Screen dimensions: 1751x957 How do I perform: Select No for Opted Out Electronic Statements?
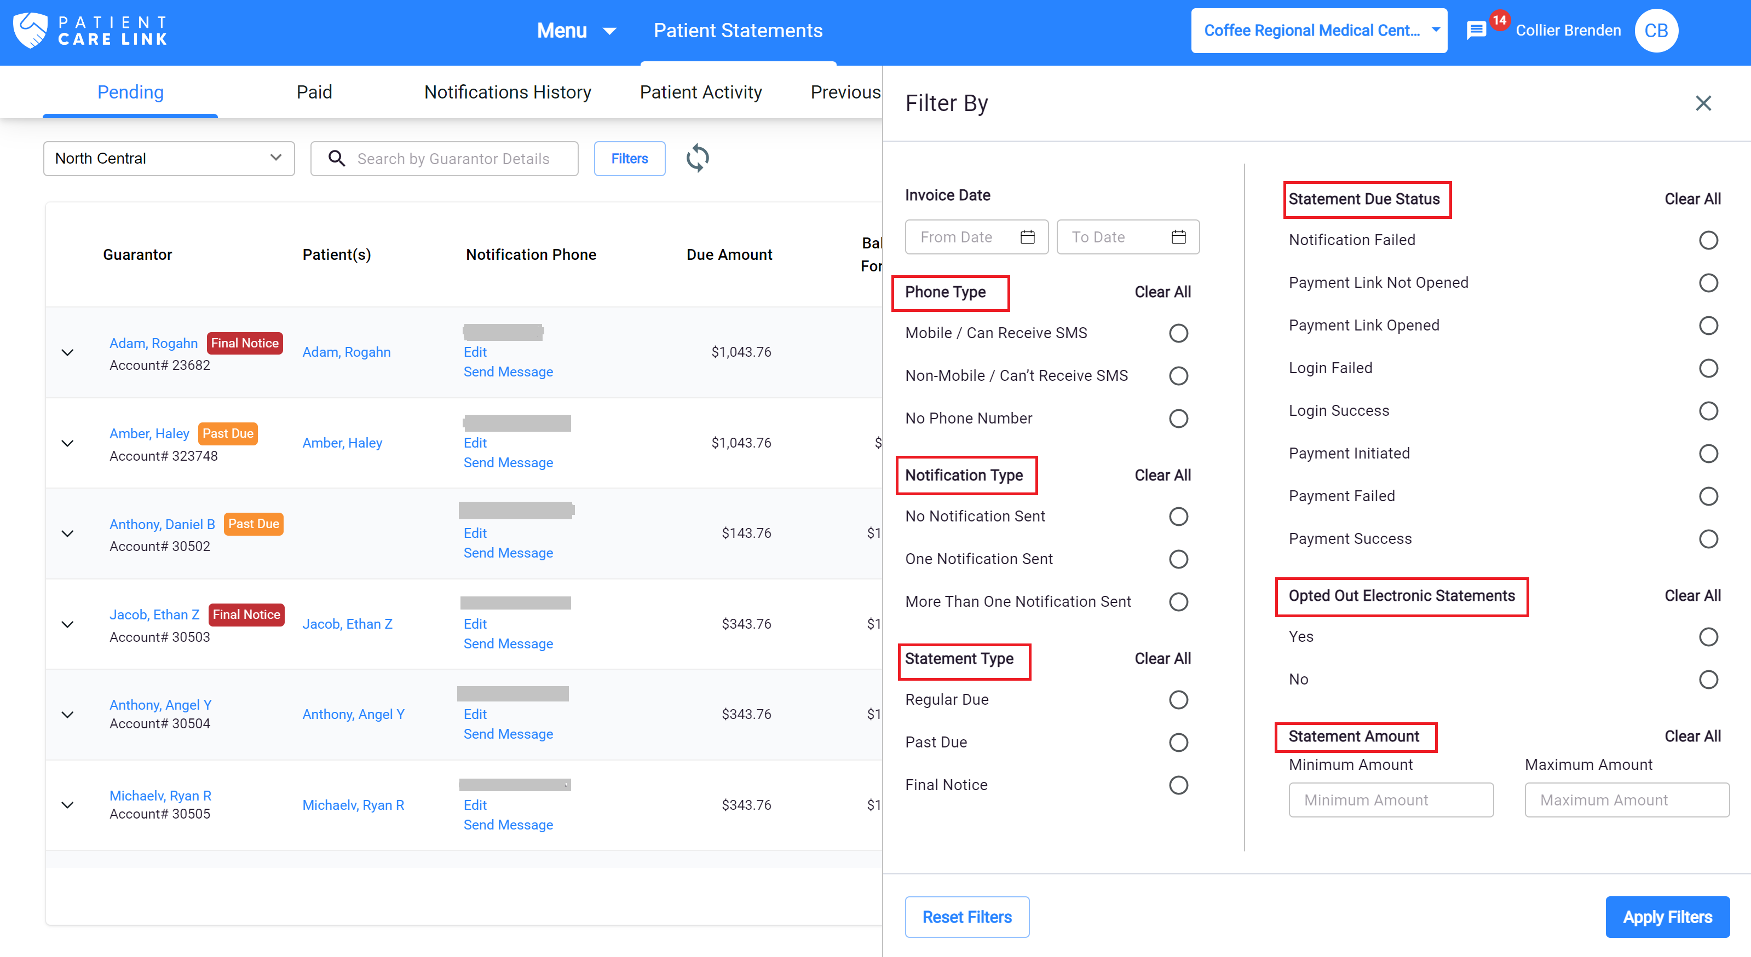(x=1708, y=680)
